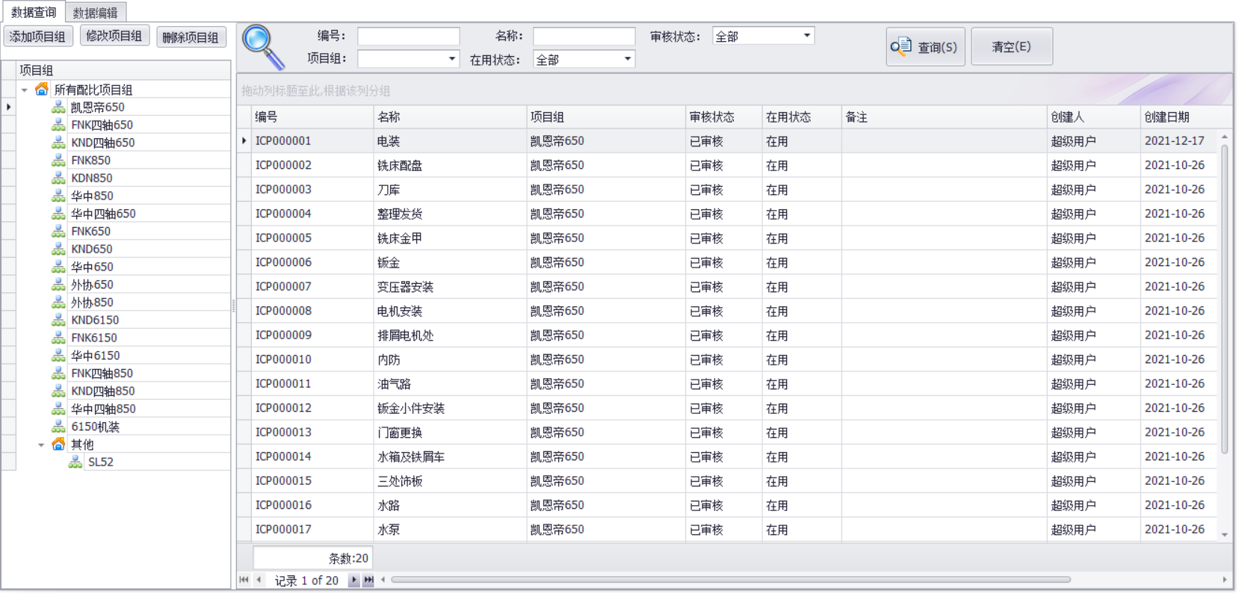Open the 审核状态 dropdown
This screenshot has width=1239, height=594.
pos(806,36)
